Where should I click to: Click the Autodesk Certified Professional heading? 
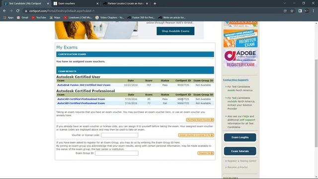click(85, 91)
